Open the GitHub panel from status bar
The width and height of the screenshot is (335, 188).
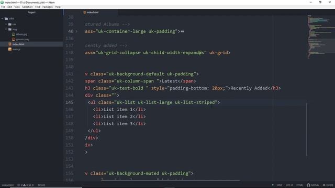(x=312, y=185)
